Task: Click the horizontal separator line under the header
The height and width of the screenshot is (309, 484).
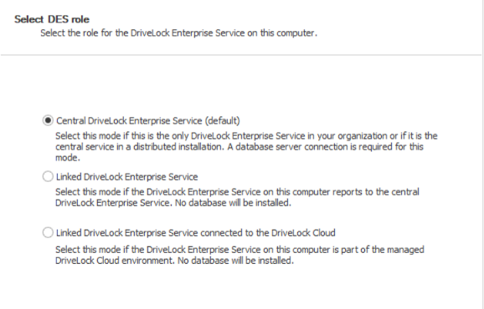Action: coord(241,55)
